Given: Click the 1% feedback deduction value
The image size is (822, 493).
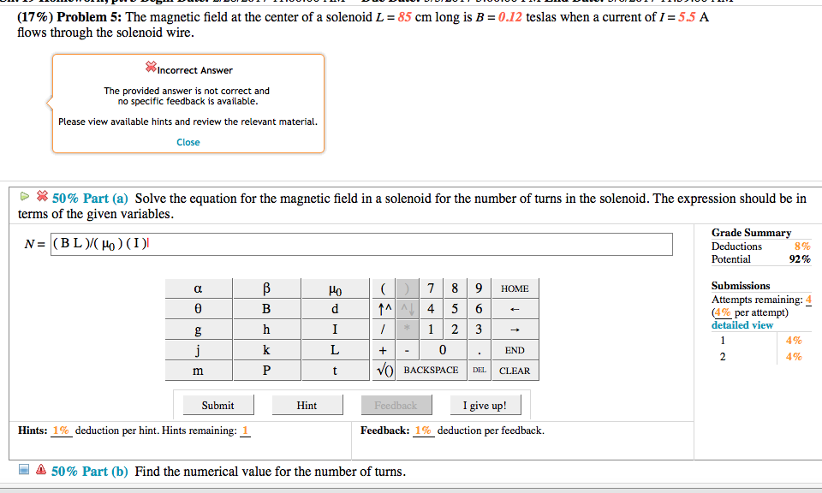Looking at the screenshot, I should pyautogui.click(x=423, y=431).
